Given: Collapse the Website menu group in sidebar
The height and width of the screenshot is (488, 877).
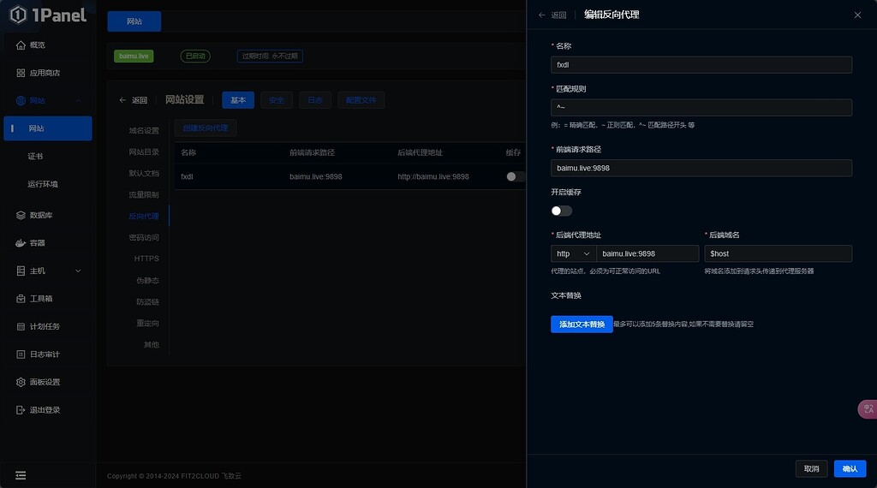Looking at the screenshot, I should [79, 101].
